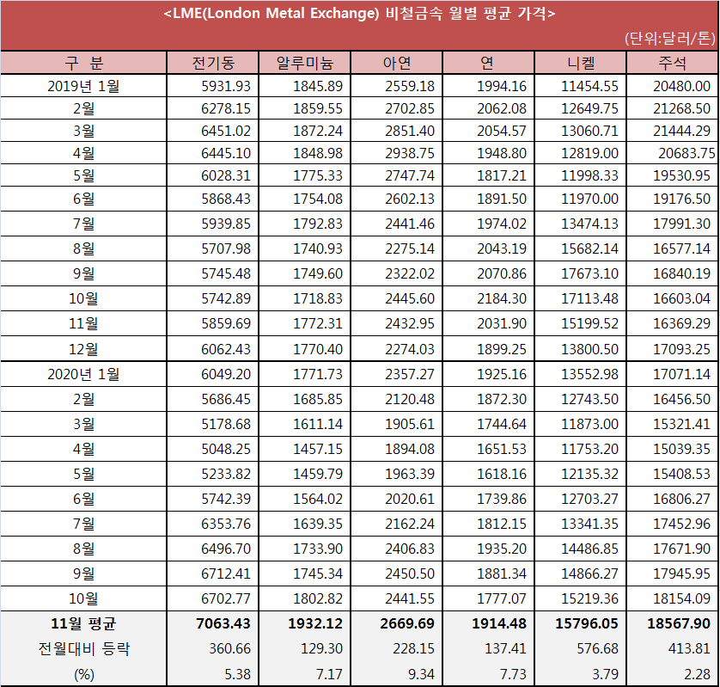This screenshot has width=720, height=687.
Task: Select lead value 1994.16
Action: click(x=502, y=86)
